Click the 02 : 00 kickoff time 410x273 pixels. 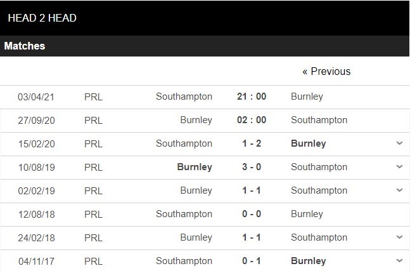click(x=252, y=120)
